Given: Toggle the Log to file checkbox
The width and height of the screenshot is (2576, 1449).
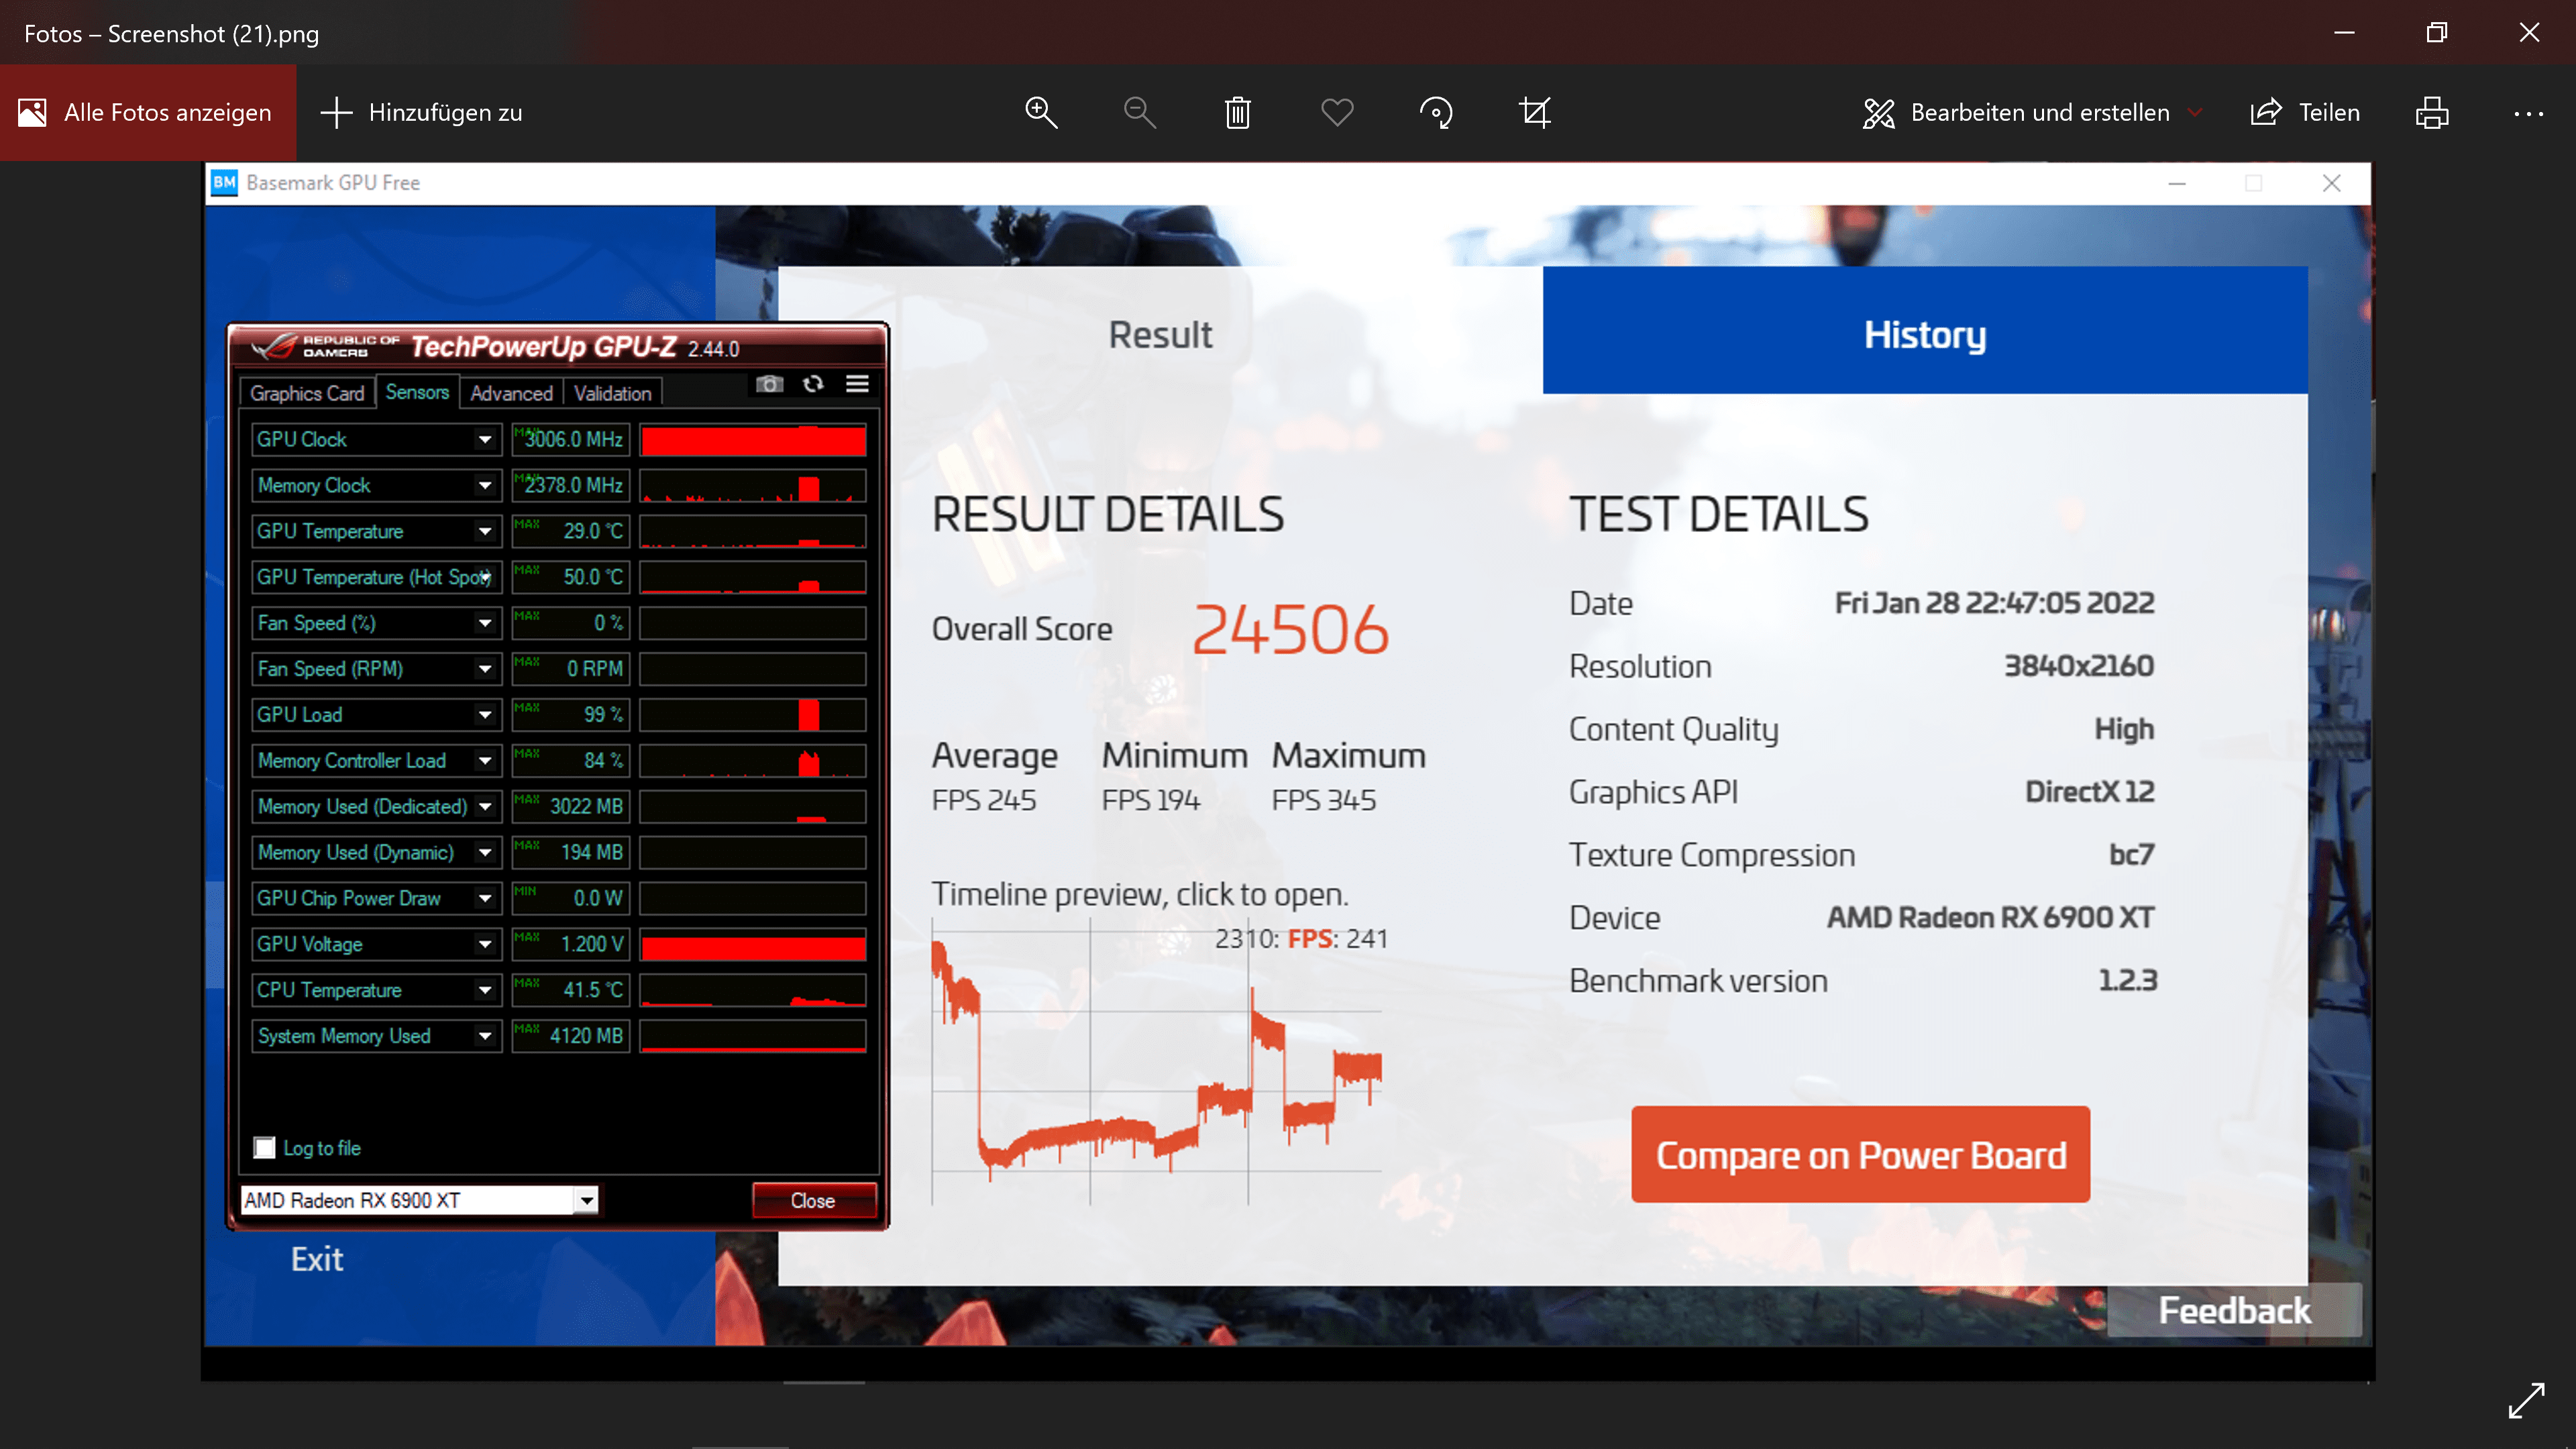Looking at the screenshot, I should tap(264, 1148).
